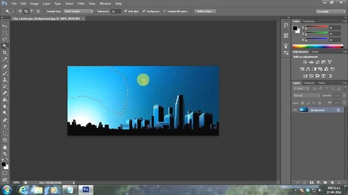Viewport: 348px width, 195px height.
Task: Select the Hand tool
Action: pyautogui.click(x=5, y=147)
